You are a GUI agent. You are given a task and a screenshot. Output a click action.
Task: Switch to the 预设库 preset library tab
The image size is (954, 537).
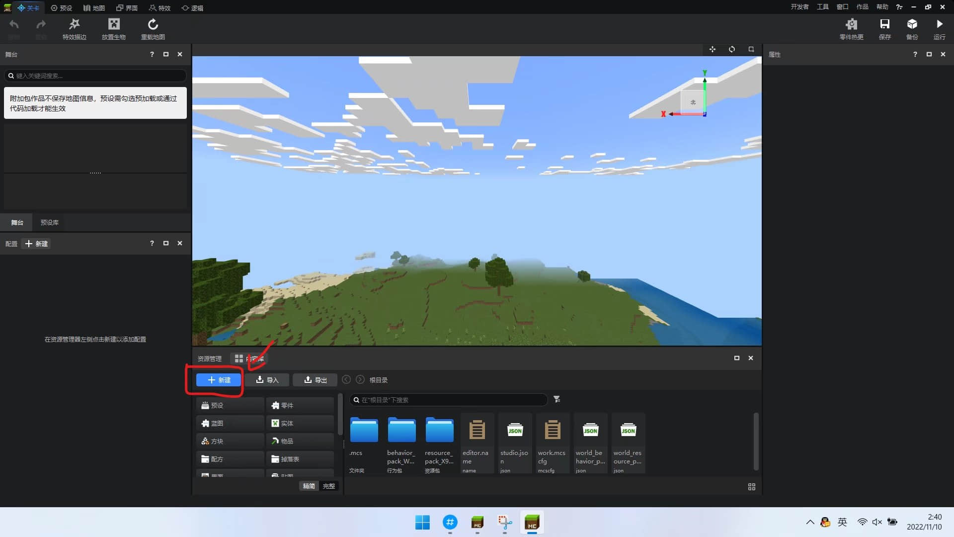(49, 222)
